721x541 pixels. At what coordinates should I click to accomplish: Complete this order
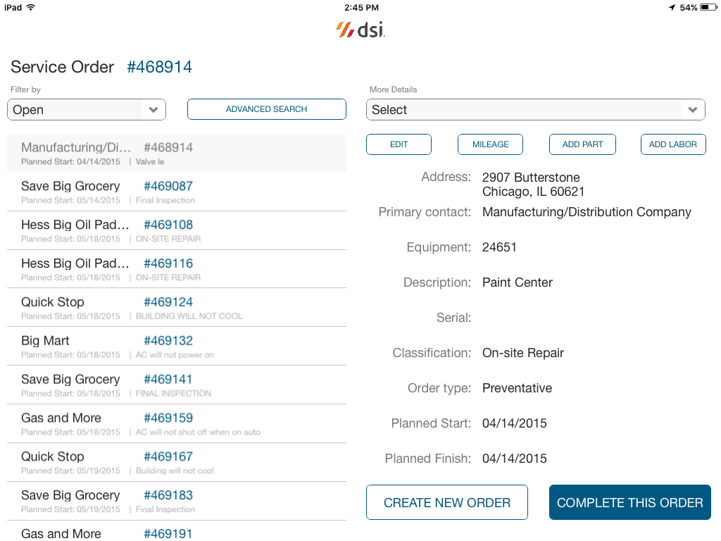pyautogui.click(x=630, y=502)
